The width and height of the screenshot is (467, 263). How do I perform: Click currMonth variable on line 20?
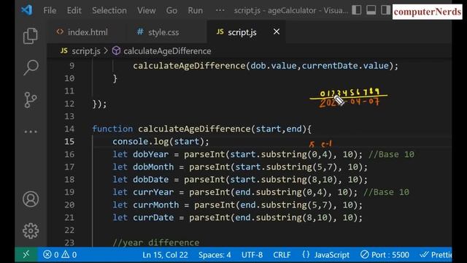pos(156,205)
